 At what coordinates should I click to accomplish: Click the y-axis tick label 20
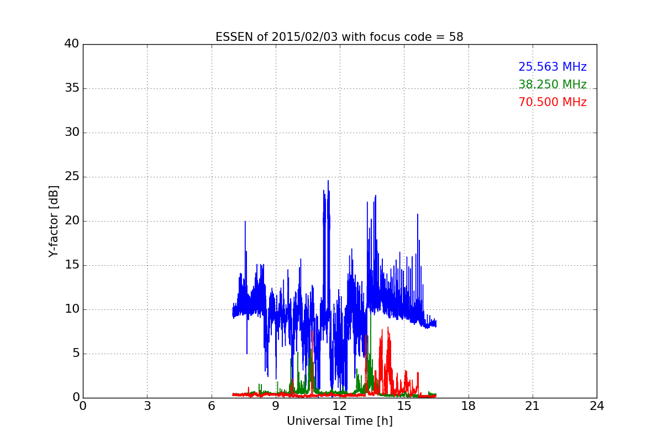point(72,221)
